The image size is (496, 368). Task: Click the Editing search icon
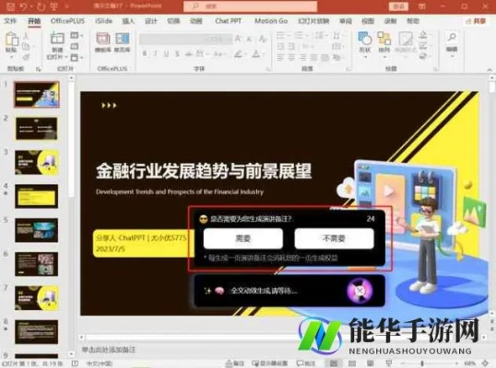(452, 37)
